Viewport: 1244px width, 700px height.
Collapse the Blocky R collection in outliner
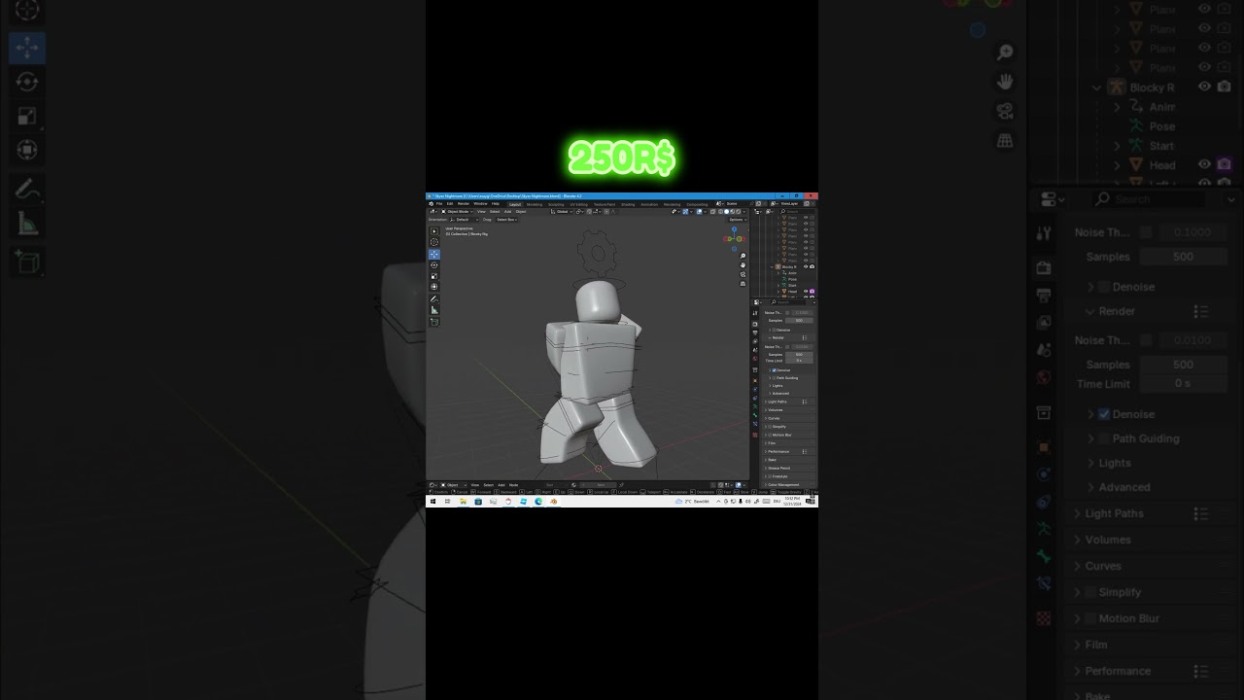(772, 266)
